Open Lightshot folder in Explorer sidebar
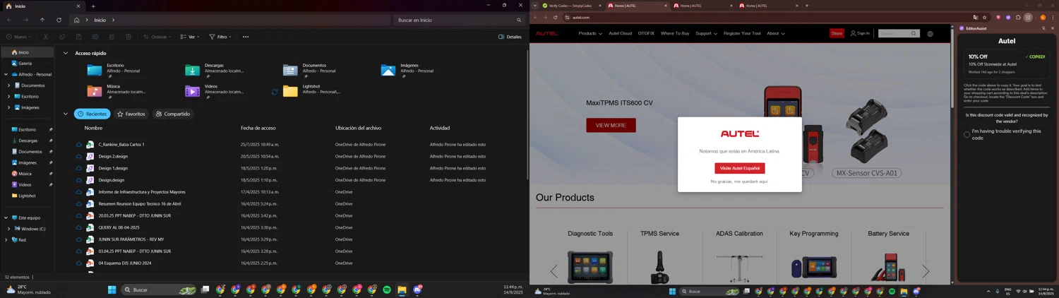1059x298 pixels. tap(27, 196)
